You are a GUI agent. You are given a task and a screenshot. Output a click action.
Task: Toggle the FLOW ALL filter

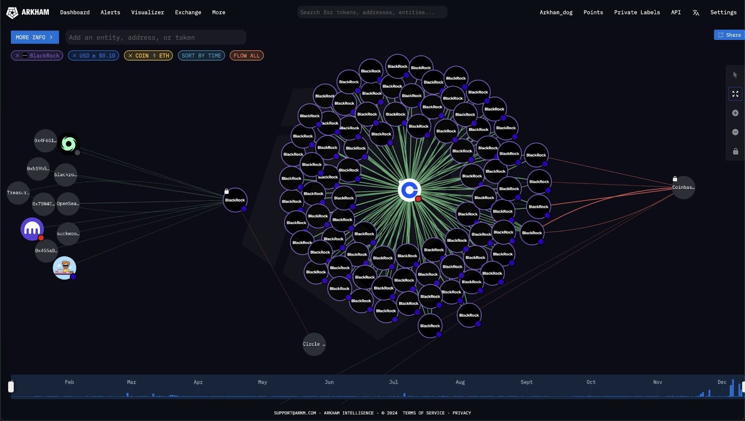(246, 56)
